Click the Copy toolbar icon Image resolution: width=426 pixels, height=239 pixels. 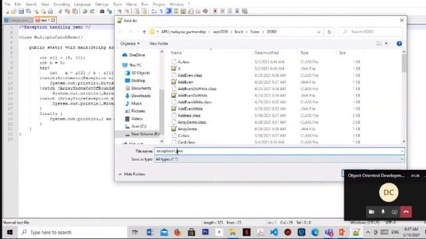(67, 11)
